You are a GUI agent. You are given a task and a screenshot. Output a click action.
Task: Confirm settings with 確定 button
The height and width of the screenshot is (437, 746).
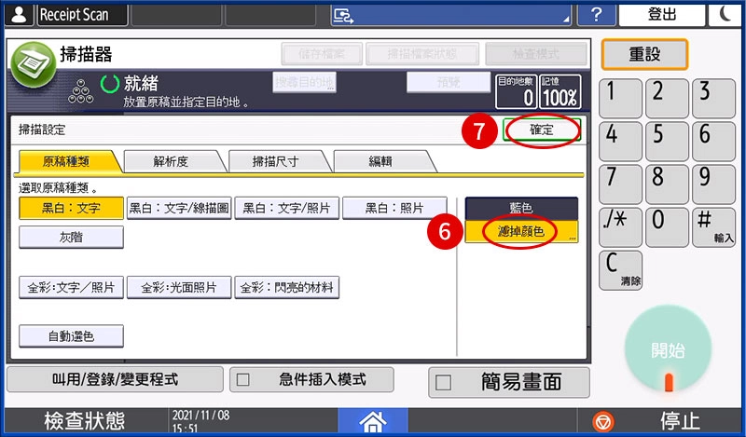click(542, 130)
